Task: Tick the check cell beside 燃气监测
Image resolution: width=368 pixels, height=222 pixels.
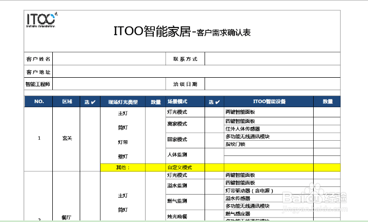Action: (214, 202)
